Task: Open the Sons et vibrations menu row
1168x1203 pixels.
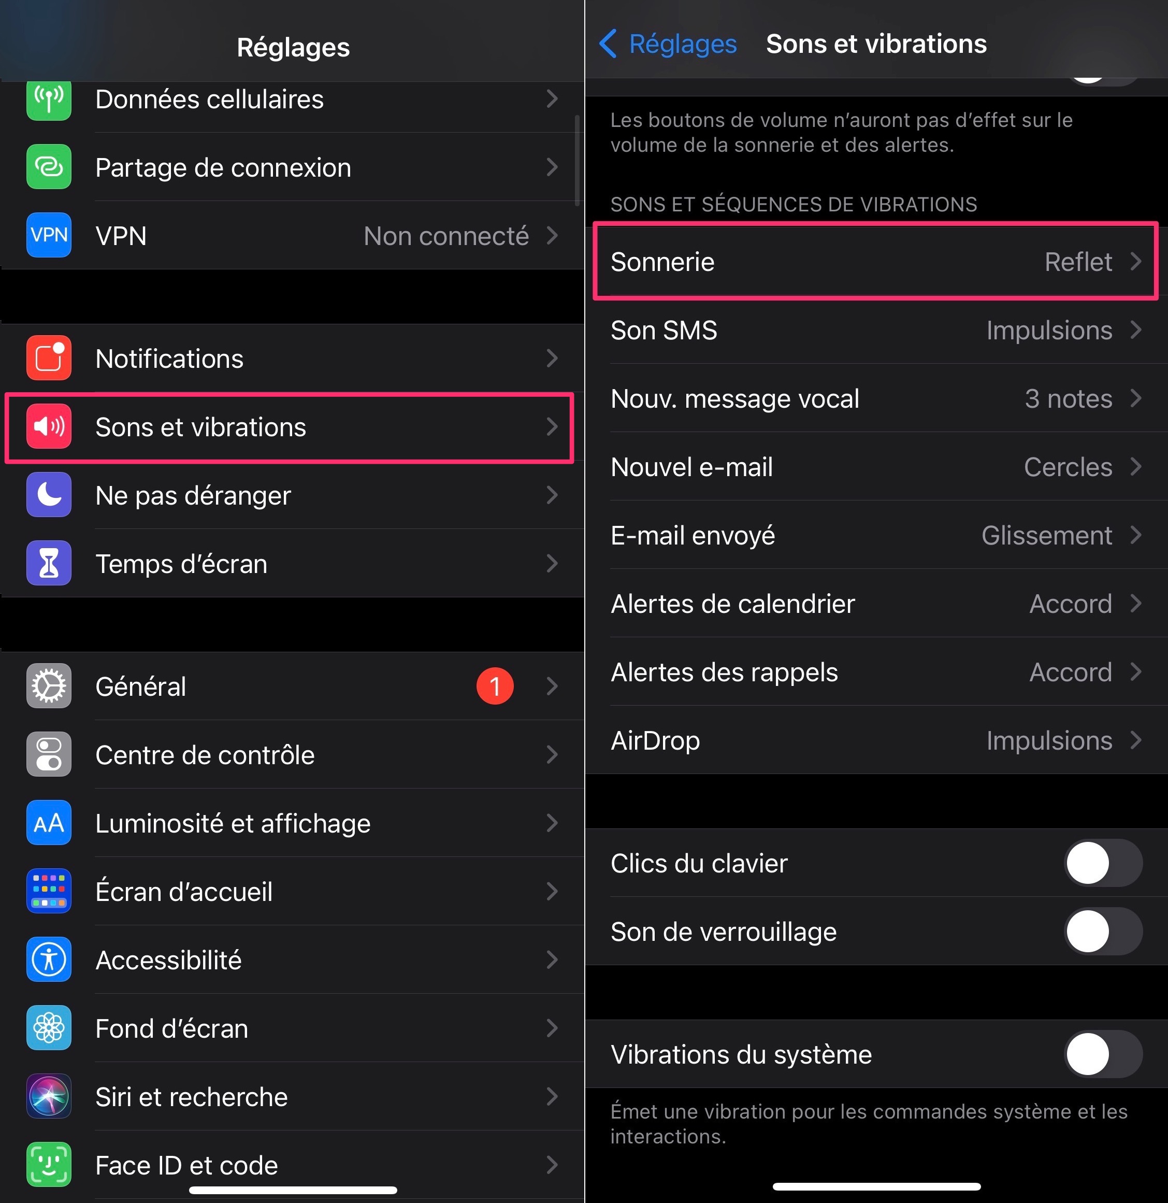Action: [x=292, y=427]
